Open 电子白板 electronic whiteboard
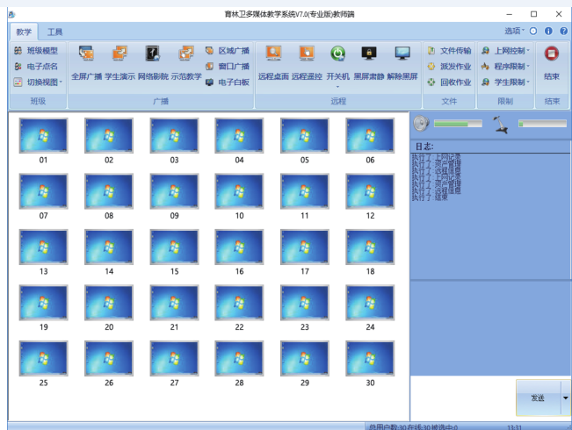The height and width of the screenshot is (430, 572). tap(228, 82)
